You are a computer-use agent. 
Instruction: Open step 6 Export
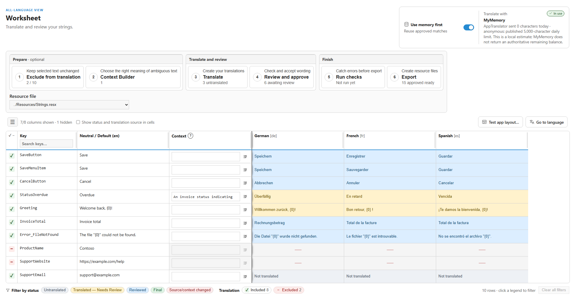click(x=414, y=77)
